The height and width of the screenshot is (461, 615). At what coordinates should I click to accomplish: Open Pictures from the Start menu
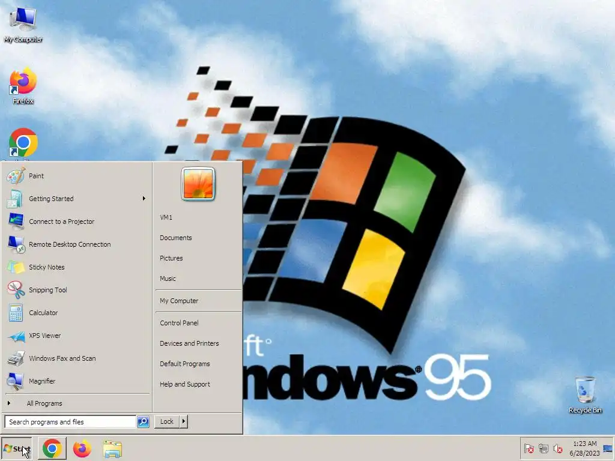(171, 258)
